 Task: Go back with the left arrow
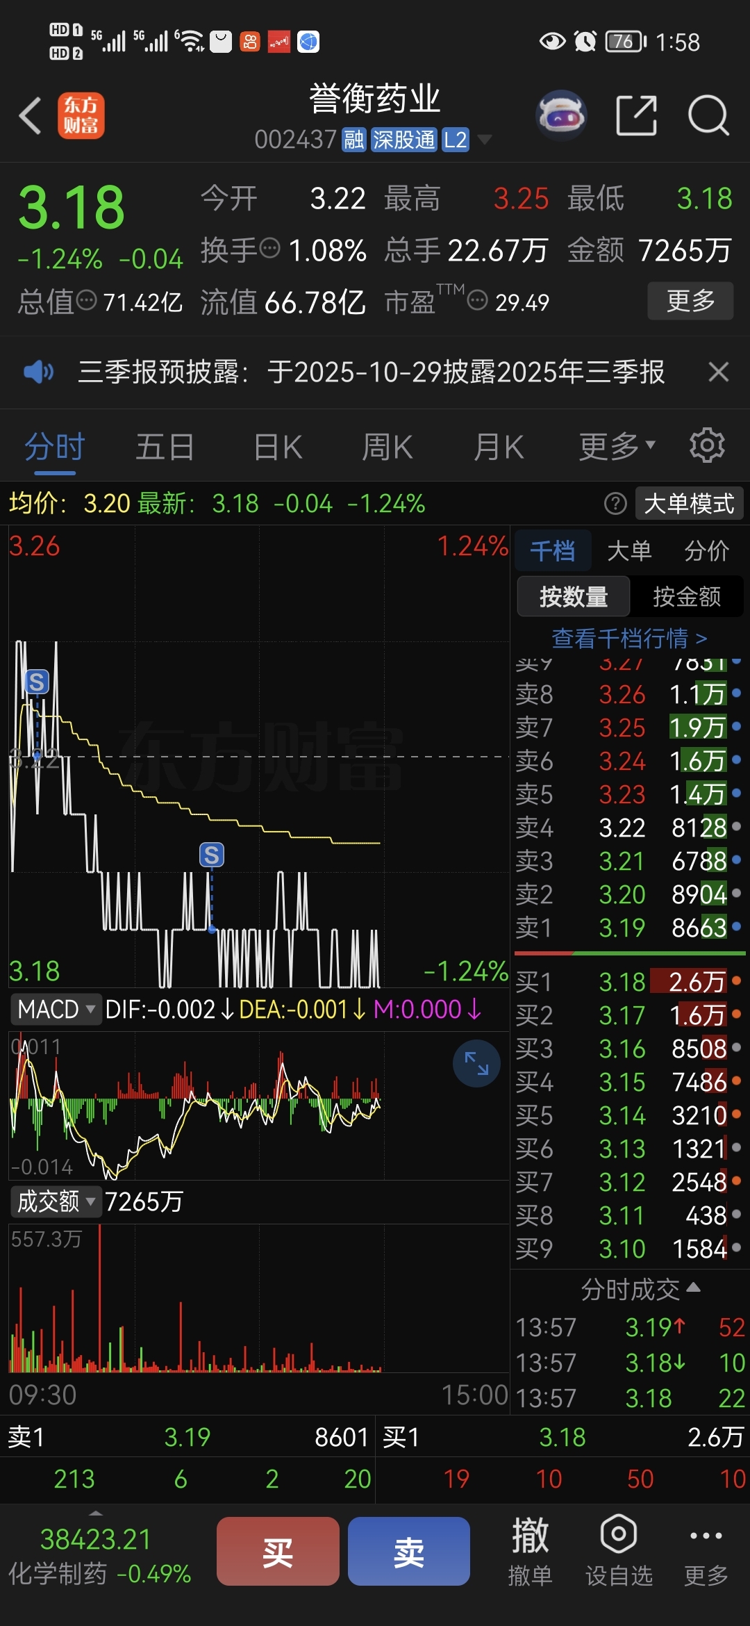pyautogui.click(x=31, y=115)
